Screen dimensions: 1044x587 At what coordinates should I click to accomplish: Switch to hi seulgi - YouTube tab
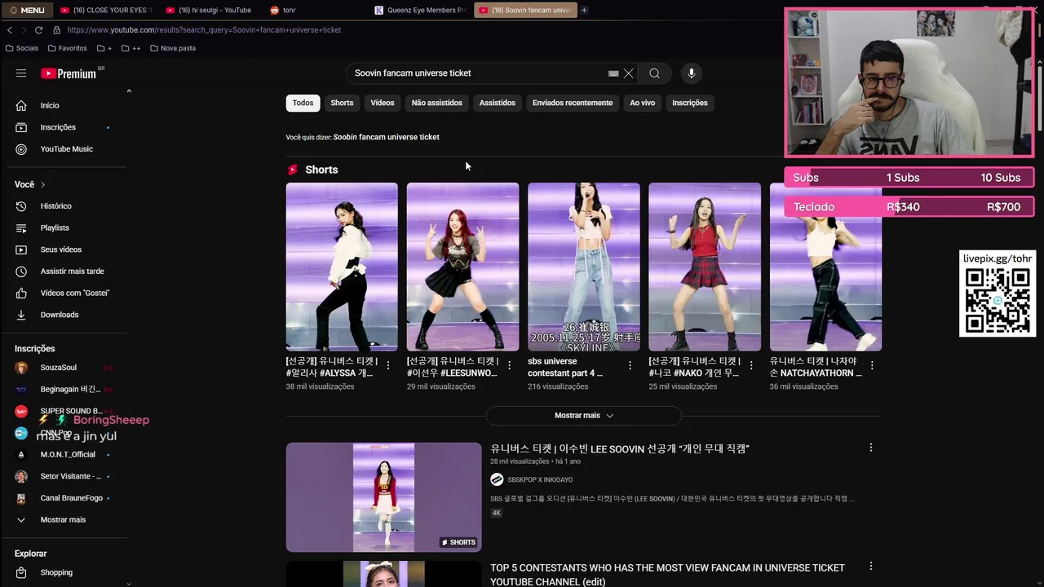click(x=210, y=10)
